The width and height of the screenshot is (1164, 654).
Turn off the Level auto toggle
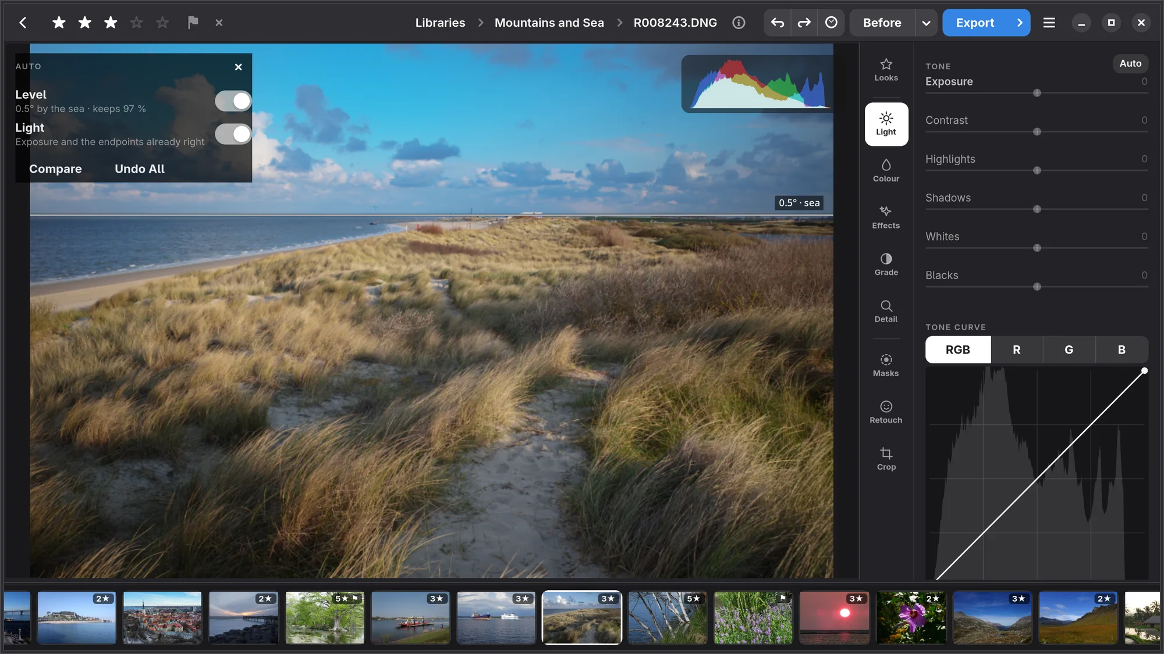233,101
